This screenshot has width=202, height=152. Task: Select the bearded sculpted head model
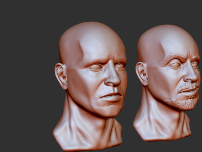[x=167, y=83]
